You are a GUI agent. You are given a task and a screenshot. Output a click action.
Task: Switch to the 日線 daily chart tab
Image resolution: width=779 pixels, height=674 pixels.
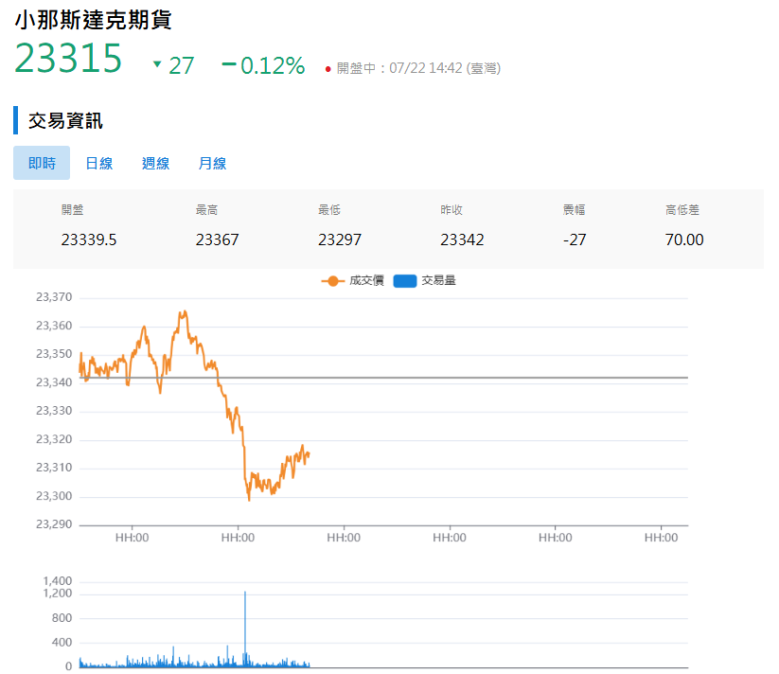98,163
